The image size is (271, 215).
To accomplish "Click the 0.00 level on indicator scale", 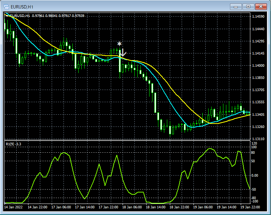I will tap(255, 175).
